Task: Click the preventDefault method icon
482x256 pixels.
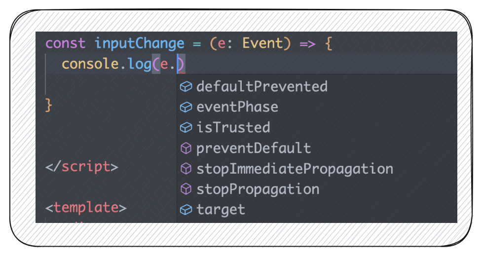Action: 185,148
